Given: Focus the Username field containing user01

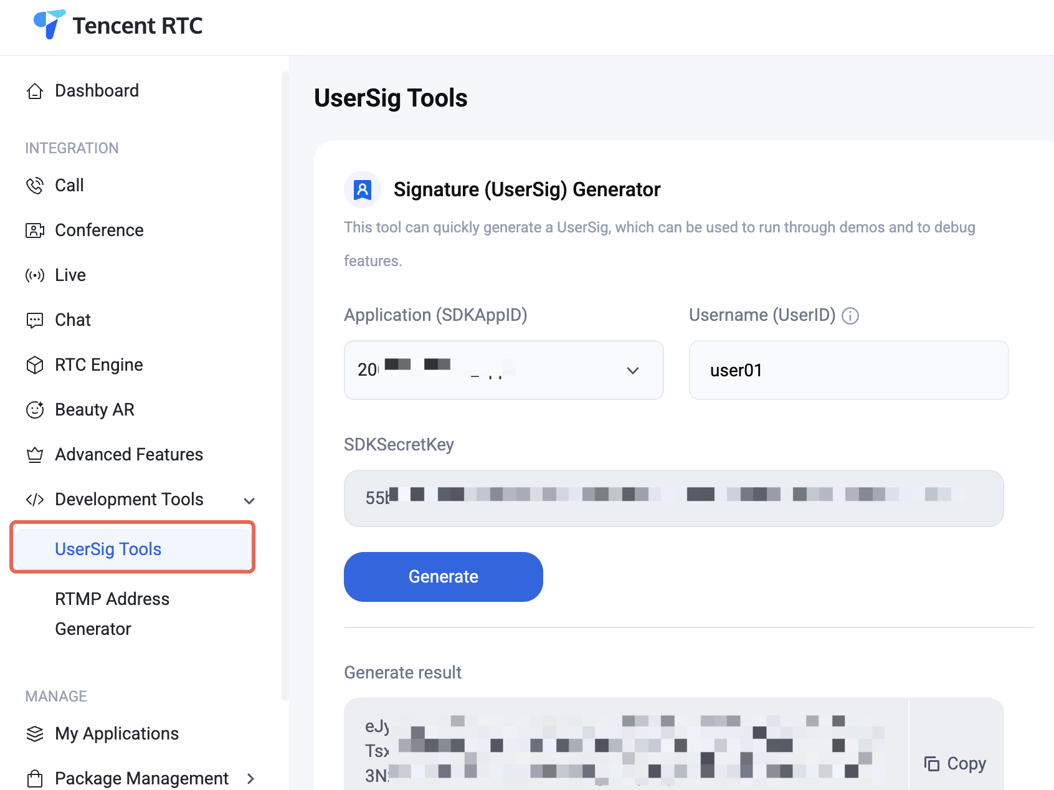Looking at the screenshot, I should [848, 370].
